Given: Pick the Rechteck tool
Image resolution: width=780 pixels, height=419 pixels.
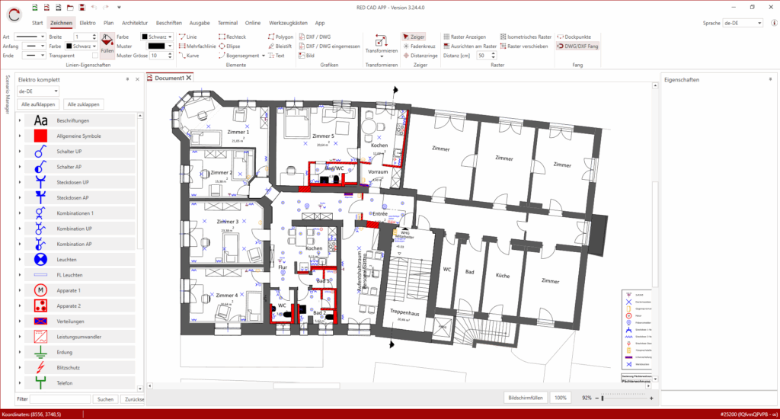Looking at the screenshot, I should (232, 37).
